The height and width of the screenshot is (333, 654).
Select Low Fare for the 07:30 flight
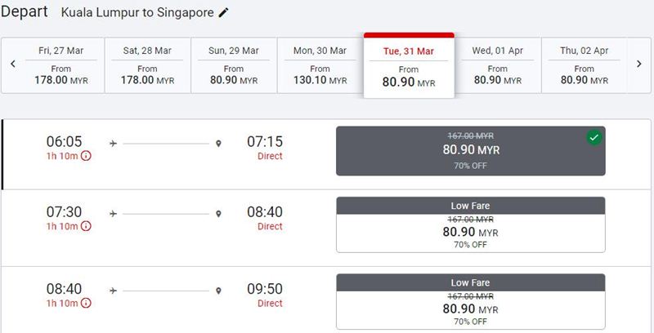471,224
